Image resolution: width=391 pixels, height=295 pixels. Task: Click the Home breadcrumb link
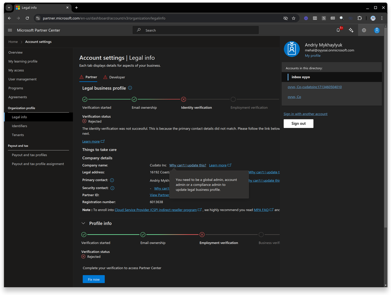click(13, 41)
